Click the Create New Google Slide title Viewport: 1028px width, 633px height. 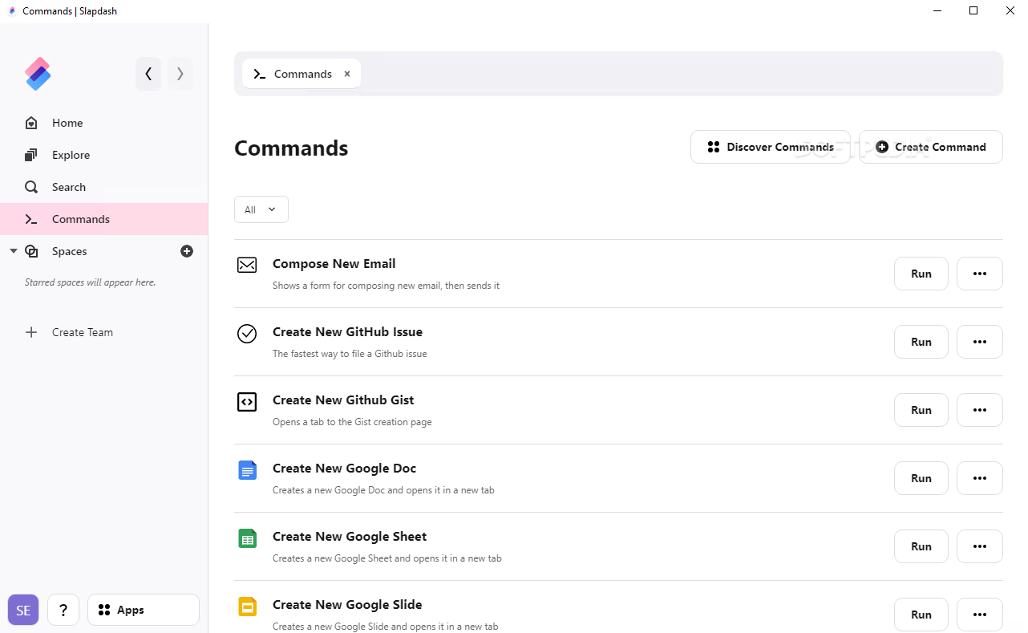(x=347, y=605)
